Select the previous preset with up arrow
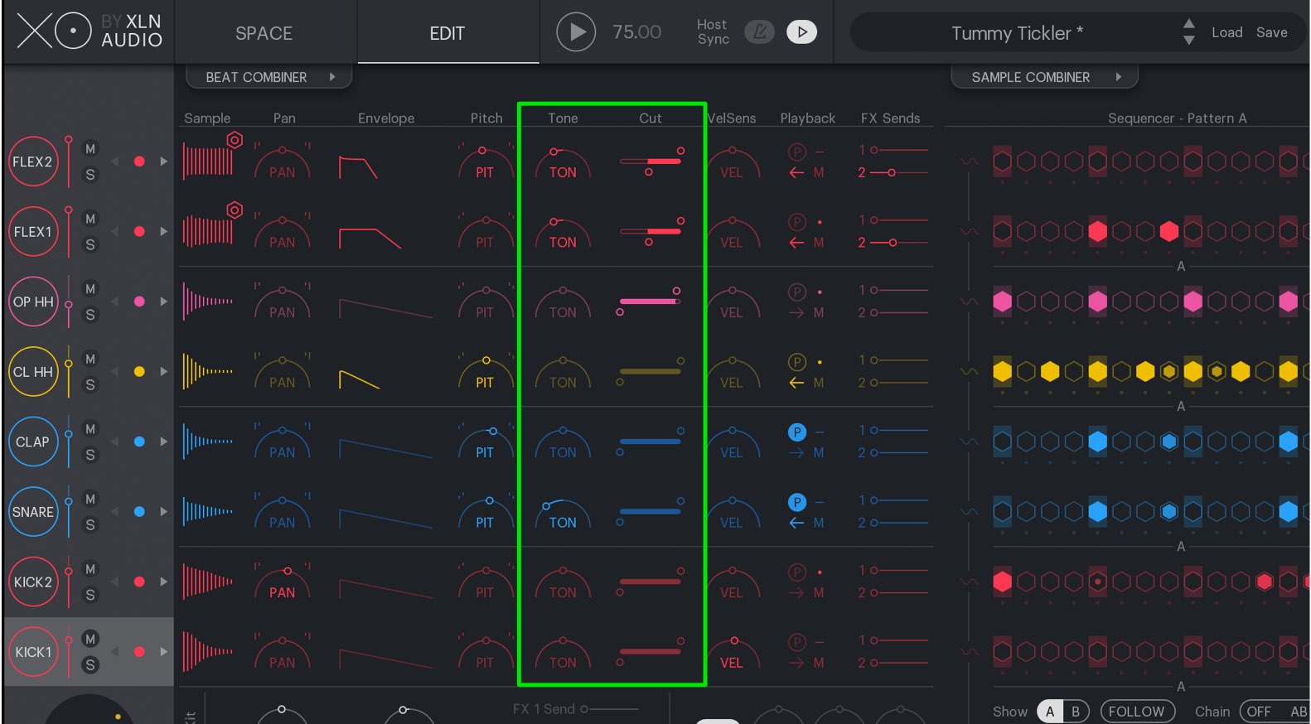This screenshot has height=724, width=1311. click(x=1189, y=23)
